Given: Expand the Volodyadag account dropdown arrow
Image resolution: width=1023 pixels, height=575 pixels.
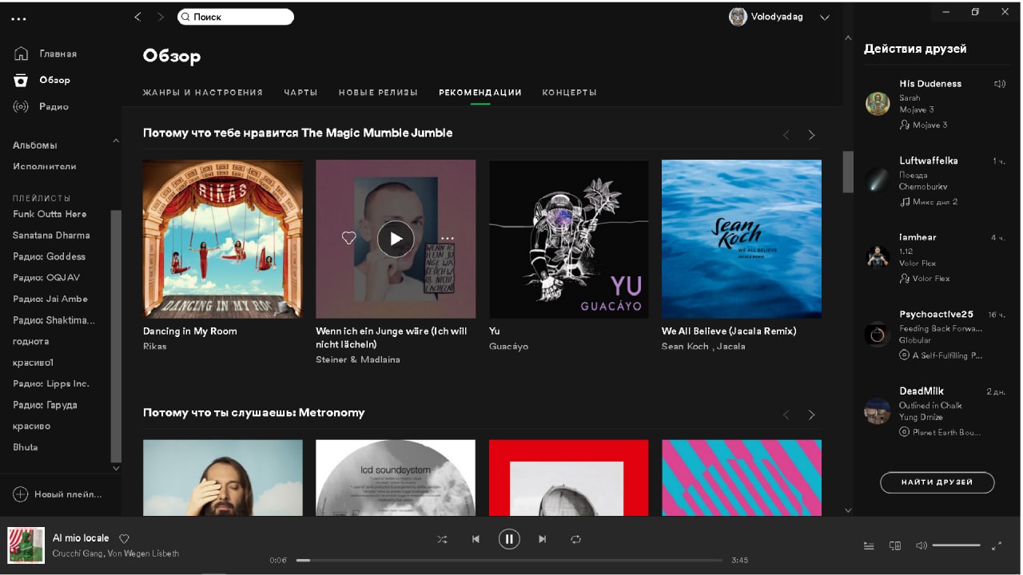Looking at the screenshot, I should click(x=825, y=18).
